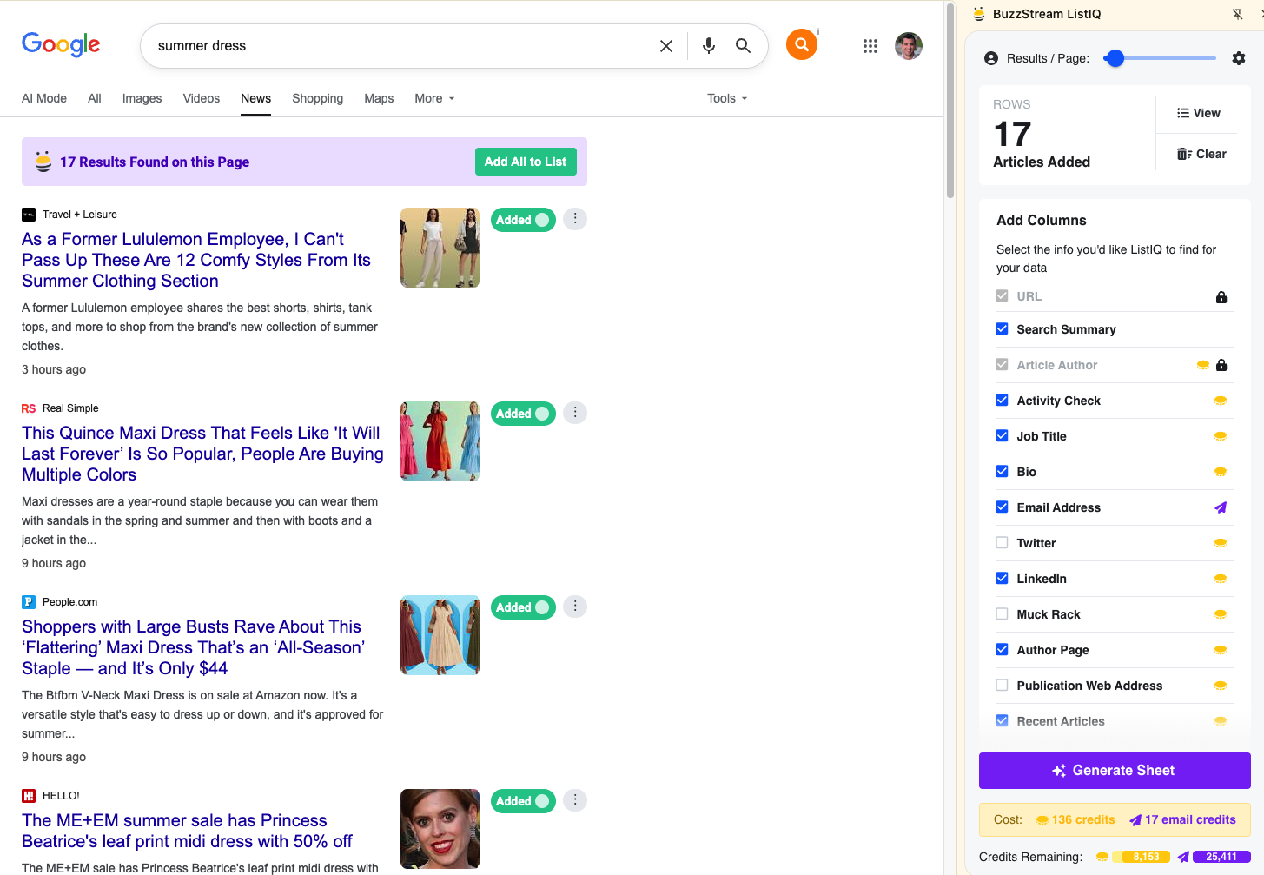The height and width of the screenshot is (875, 1264).
Task: Click the Princess Beatrice article thumbnail
Action: 440,828
